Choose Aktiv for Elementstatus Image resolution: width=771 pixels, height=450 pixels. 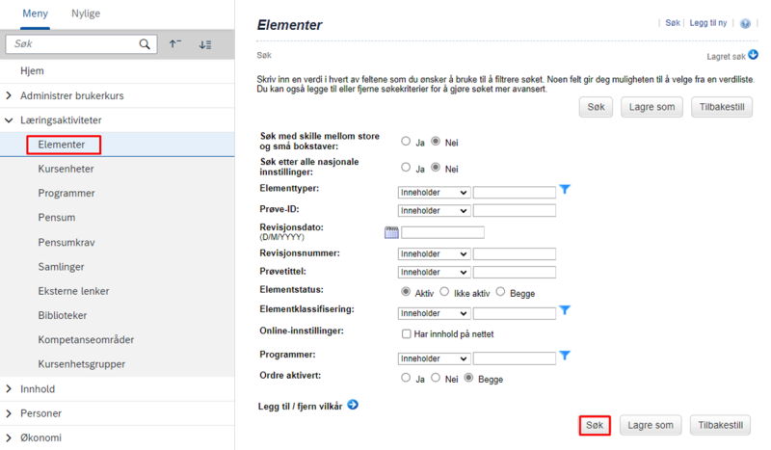click(x=406, y=292)
